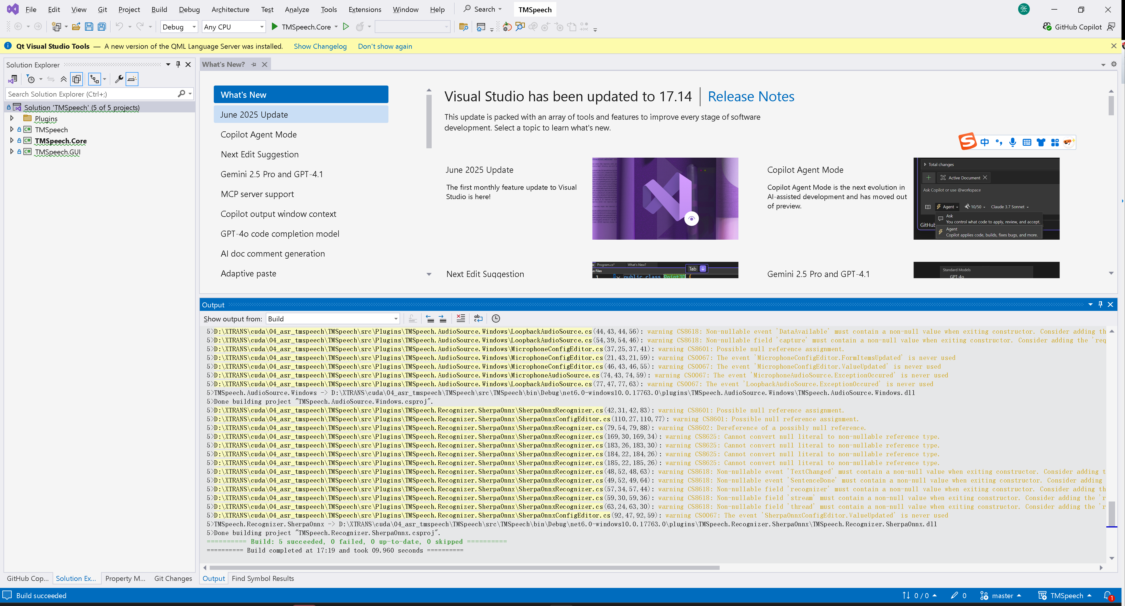Viewport: 1125px width, 606px height.
Task: Toggle Preview Selected Items in Solution Explorer
Action: point(132,79)
